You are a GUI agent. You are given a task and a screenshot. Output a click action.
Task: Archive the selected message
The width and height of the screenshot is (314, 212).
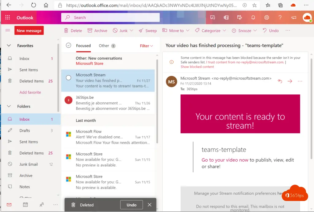(x=98, y=31)
